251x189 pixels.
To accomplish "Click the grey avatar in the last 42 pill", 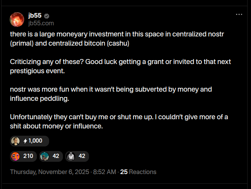I will [x=71, y=156].
